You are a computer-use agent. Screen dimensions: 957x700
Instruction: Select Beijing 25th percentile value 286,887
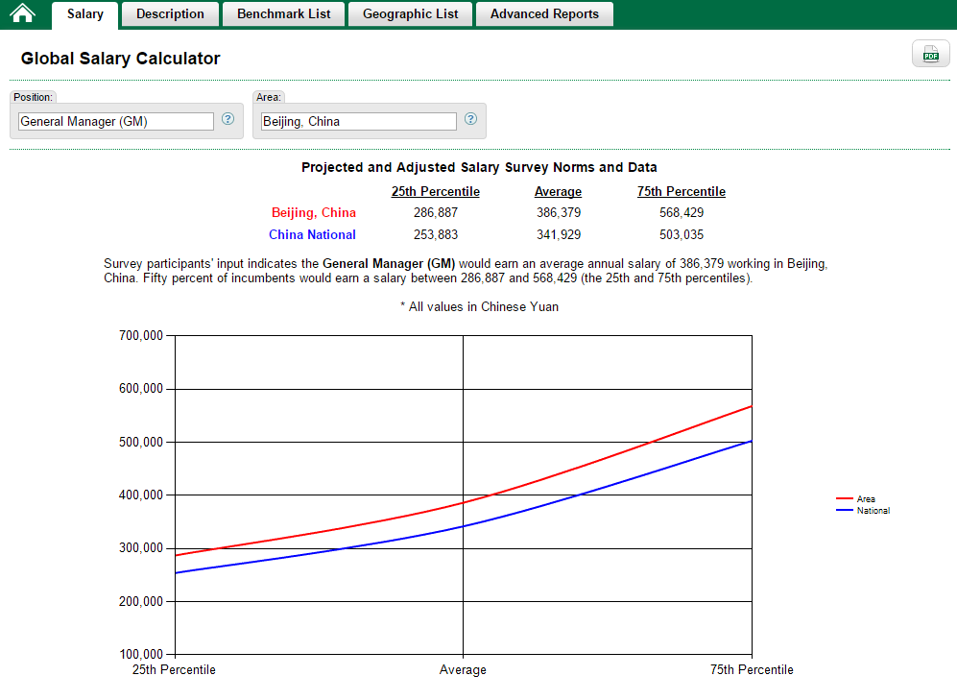[436, 212]
